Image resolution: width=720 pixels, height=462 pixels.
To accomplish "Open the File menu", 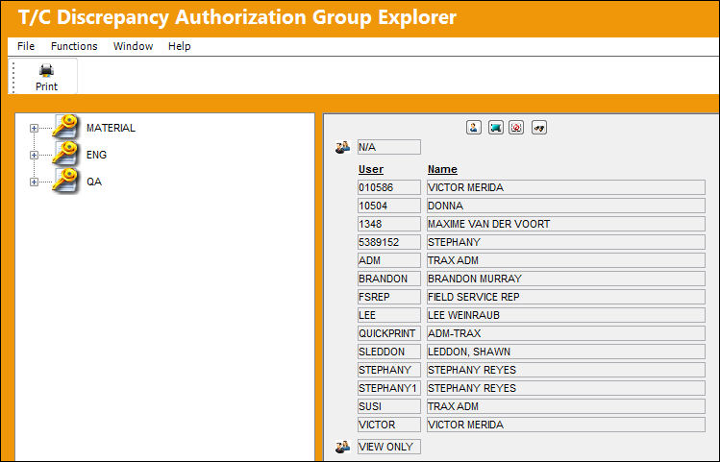I will [x=26, y=46].
